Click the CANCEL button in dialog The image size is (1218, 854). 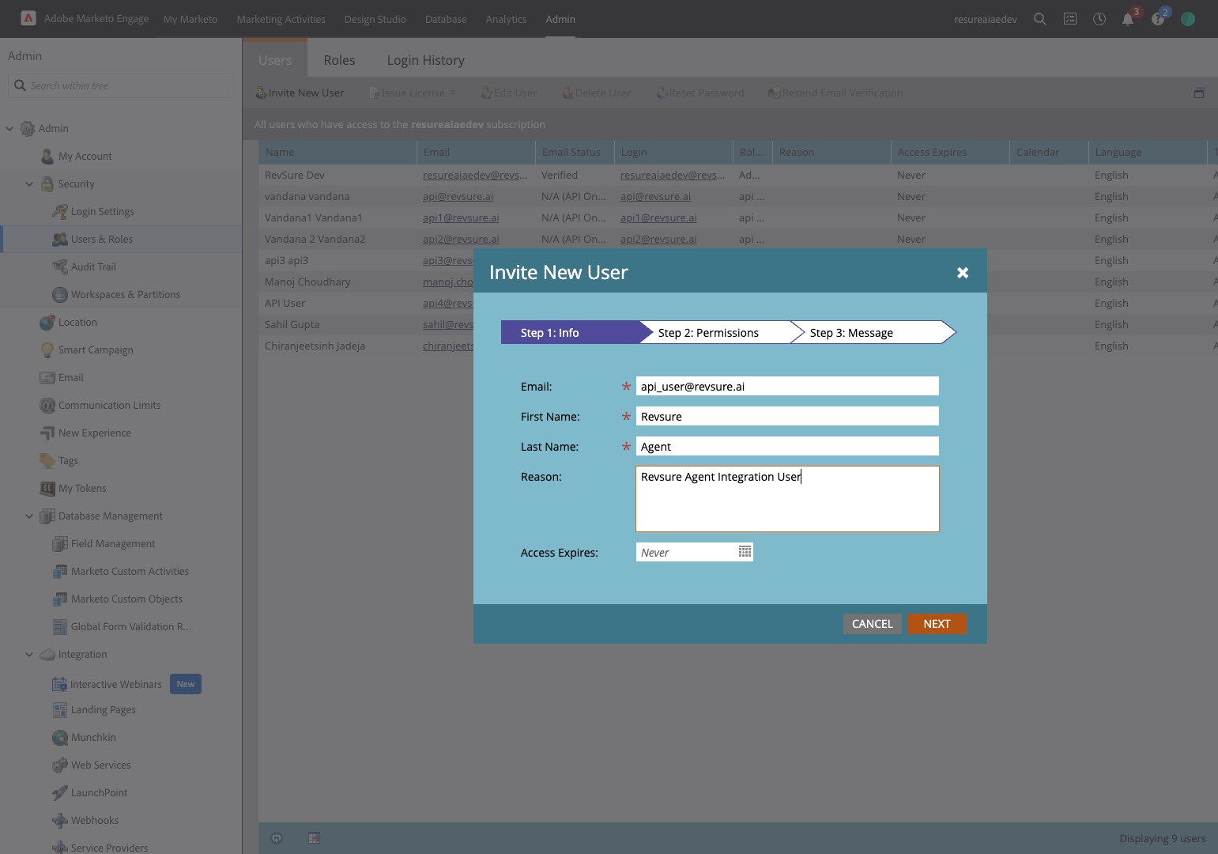pos(873,624)
